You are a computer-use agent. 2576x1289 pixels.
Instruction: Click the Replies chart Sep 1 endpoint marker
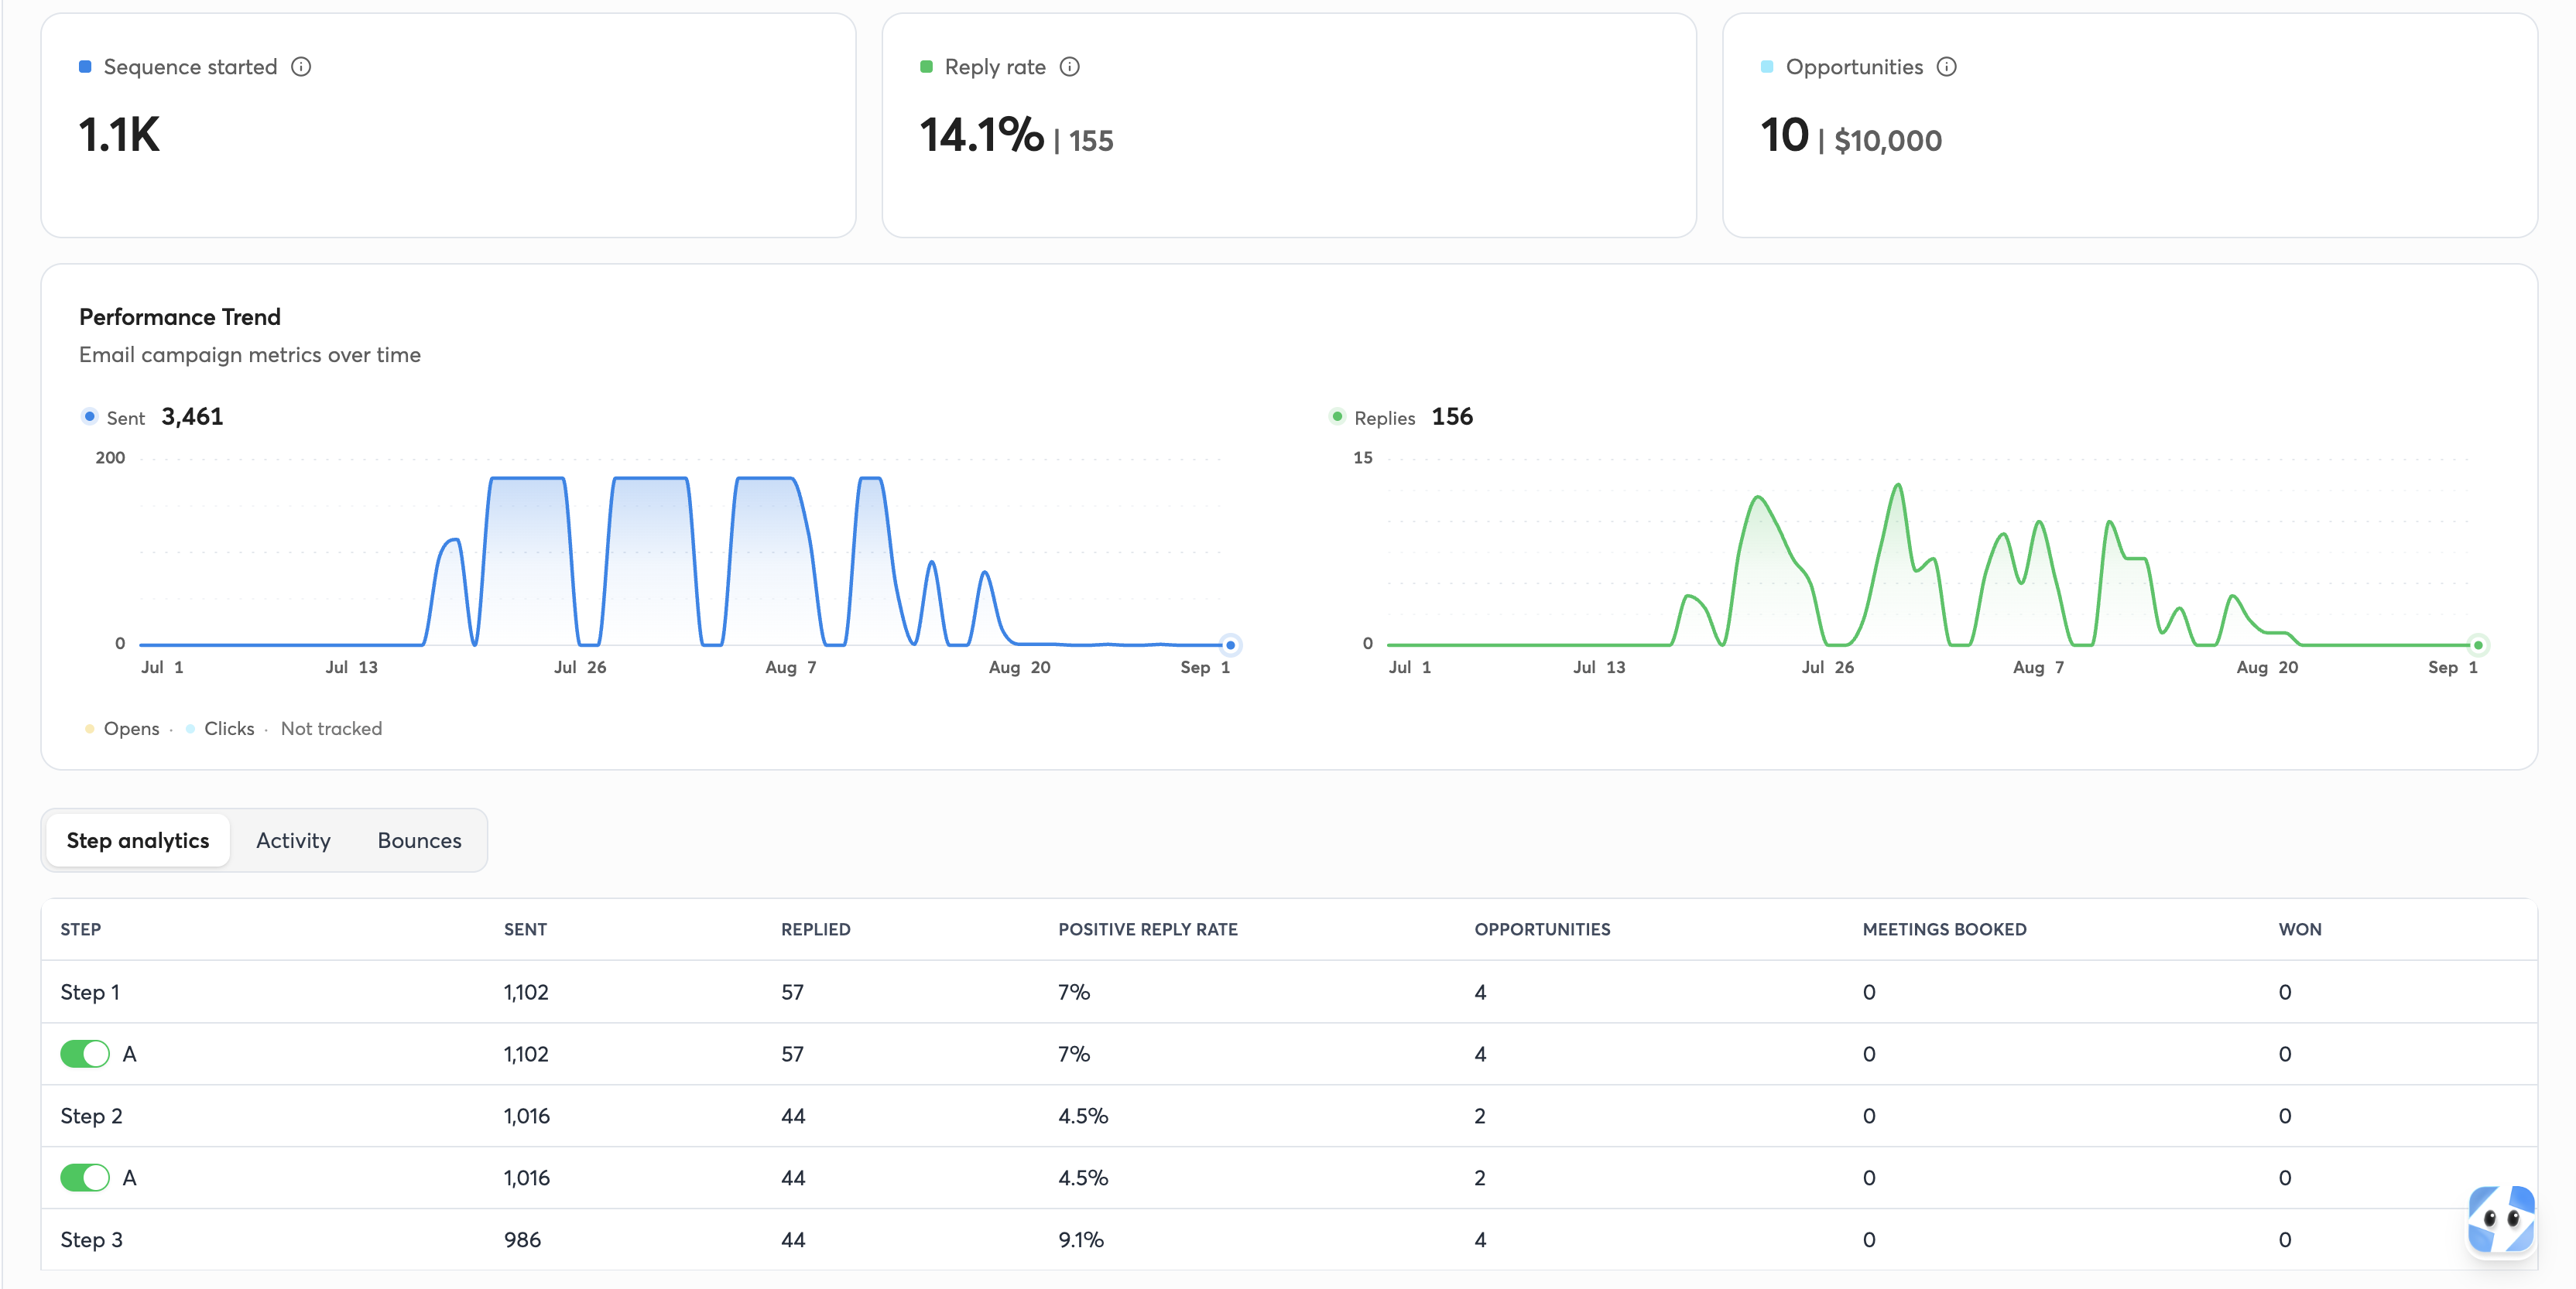tap(2478, 644)
